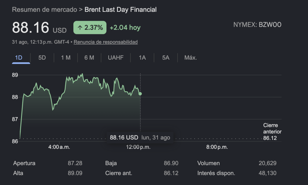Click the up arrow in percent badge

point(80,27)
